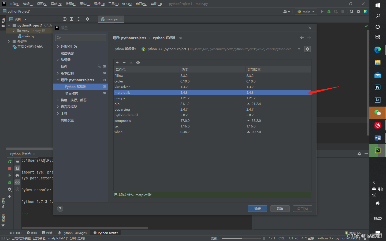Viewport: 386px width, 241px height.
Task: Switch to the main.py editor tab
Action: click(x=111, y=19)
